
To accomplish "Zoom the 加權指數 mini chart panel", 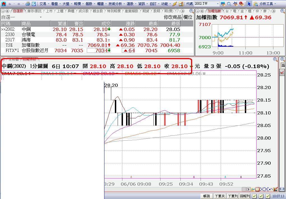I will (x=282, y=11).
